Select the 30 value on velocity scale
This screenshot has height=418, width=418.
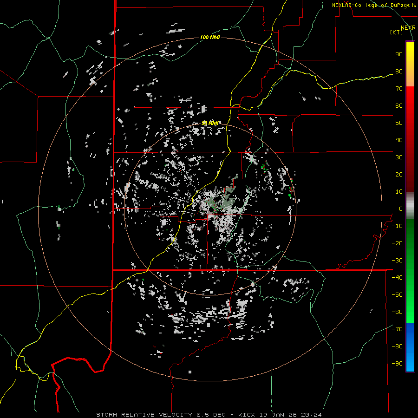click(399, 157)
